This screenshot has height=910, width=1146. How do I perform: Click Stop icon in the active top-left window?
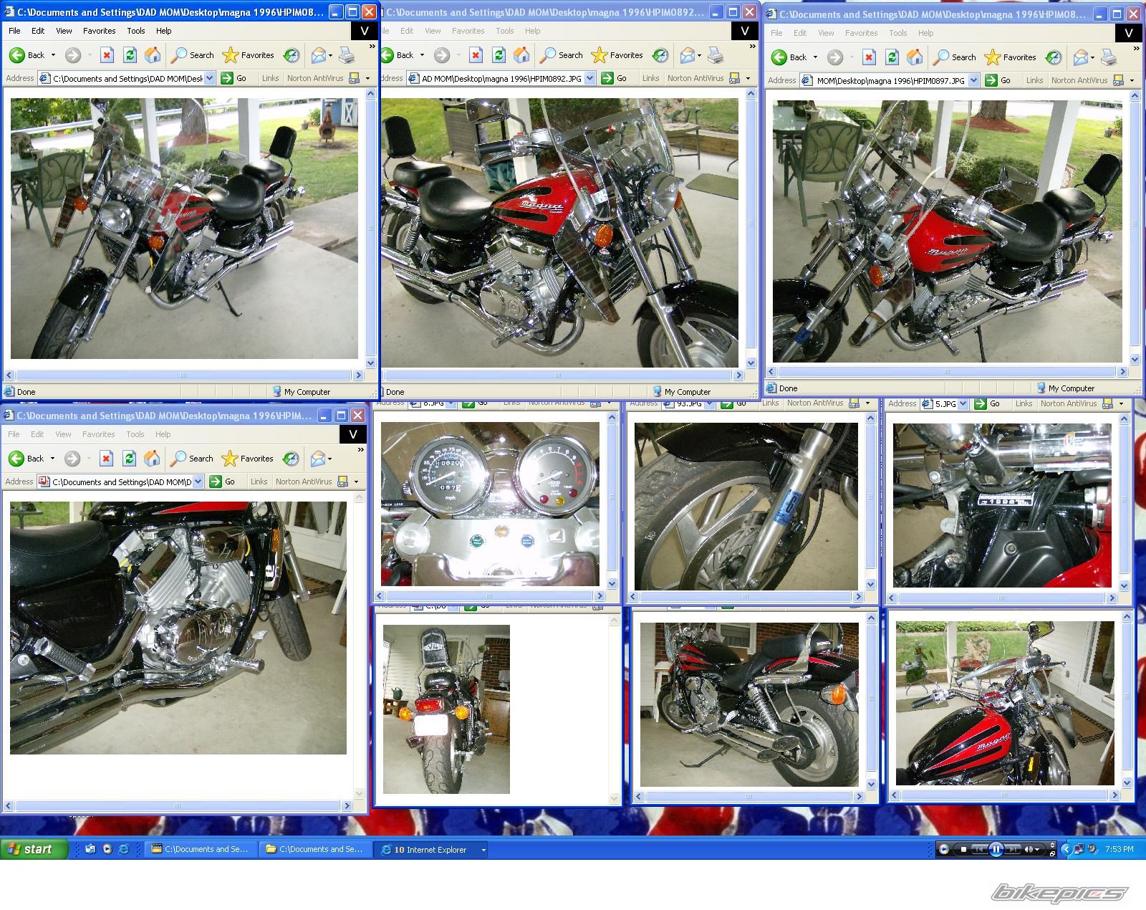(107, 55)
